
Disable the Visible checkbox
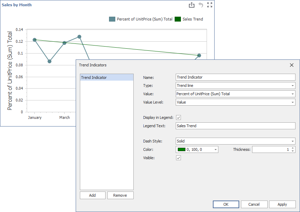(178, 158)
